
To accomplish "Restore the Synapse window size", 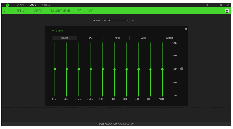I will (221, 5).
